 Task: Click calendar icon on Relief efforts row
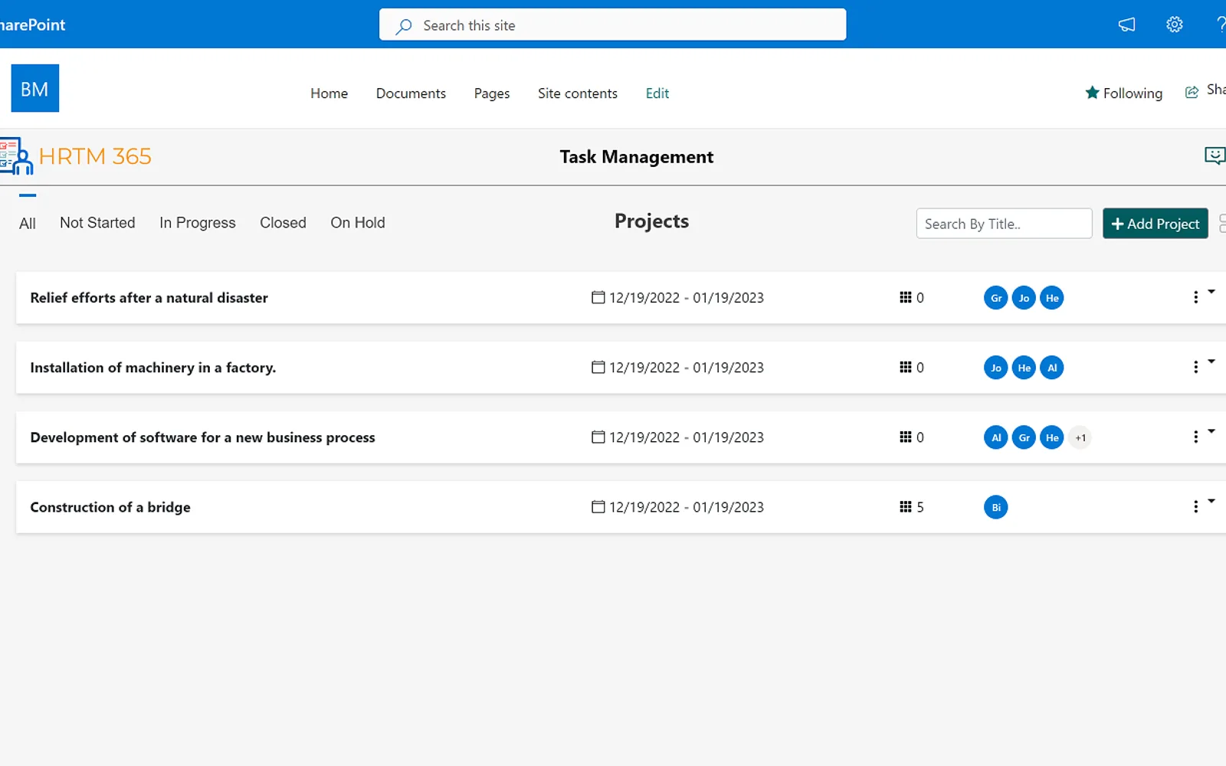(x=598, y=297)
